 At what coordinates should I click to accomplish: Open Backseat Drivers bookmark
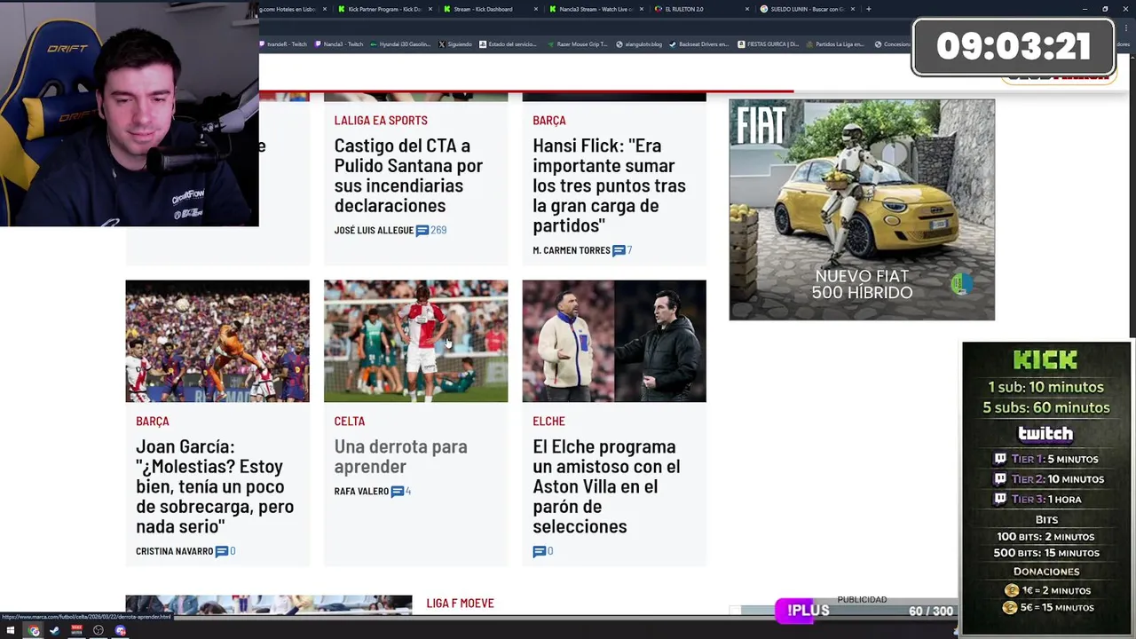tap(700, 44)
